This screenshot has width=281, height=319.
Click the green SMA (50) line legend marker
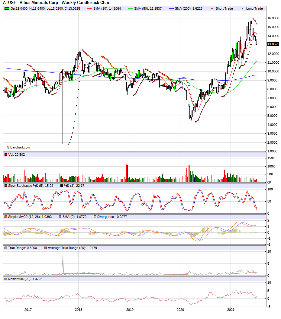click(130, 8)
